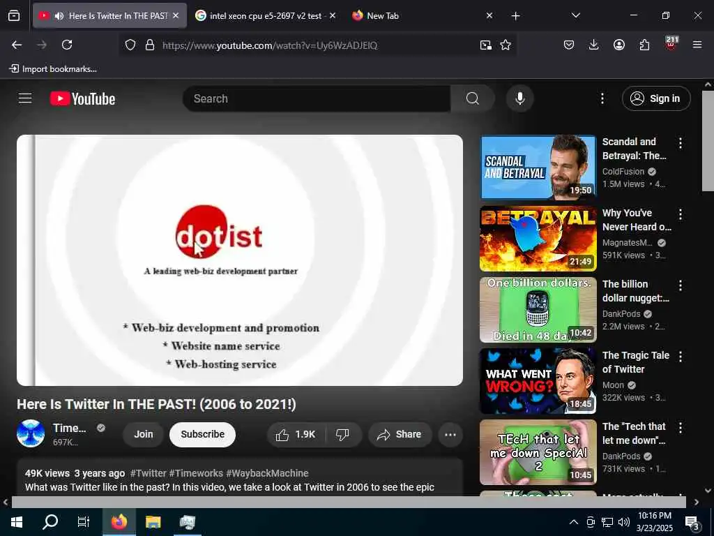Open menu for billion dollar nugget video
The image size is (714, 536).
click(x=681, y=285)
